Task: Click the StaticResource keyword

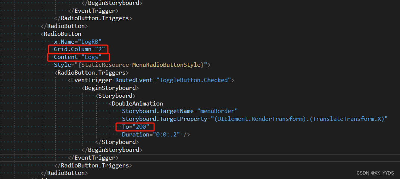Action: click(x=105, y=65)
